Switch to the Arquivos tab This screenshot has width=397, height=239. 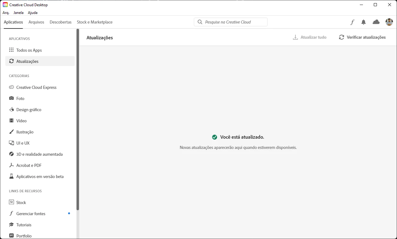pos(36,22)
